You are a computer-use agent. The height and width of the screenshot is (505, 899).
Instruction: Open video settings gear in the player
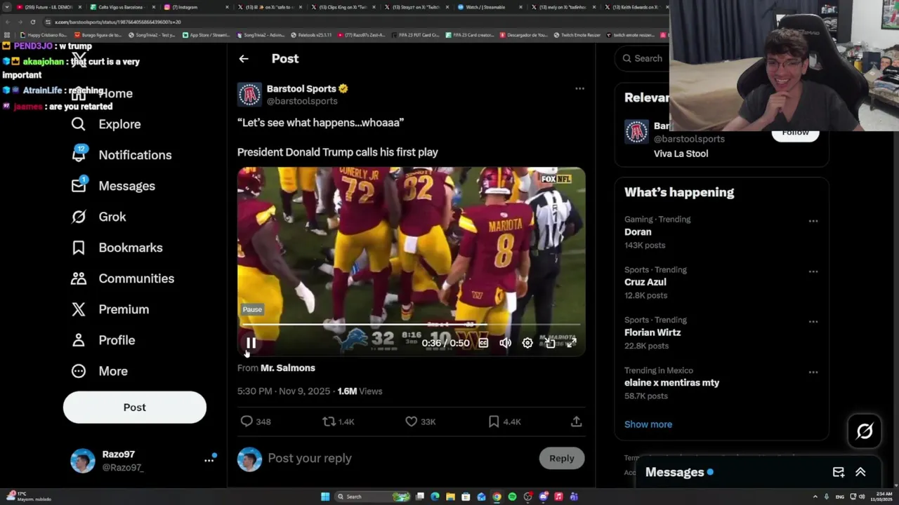[527, 343]
